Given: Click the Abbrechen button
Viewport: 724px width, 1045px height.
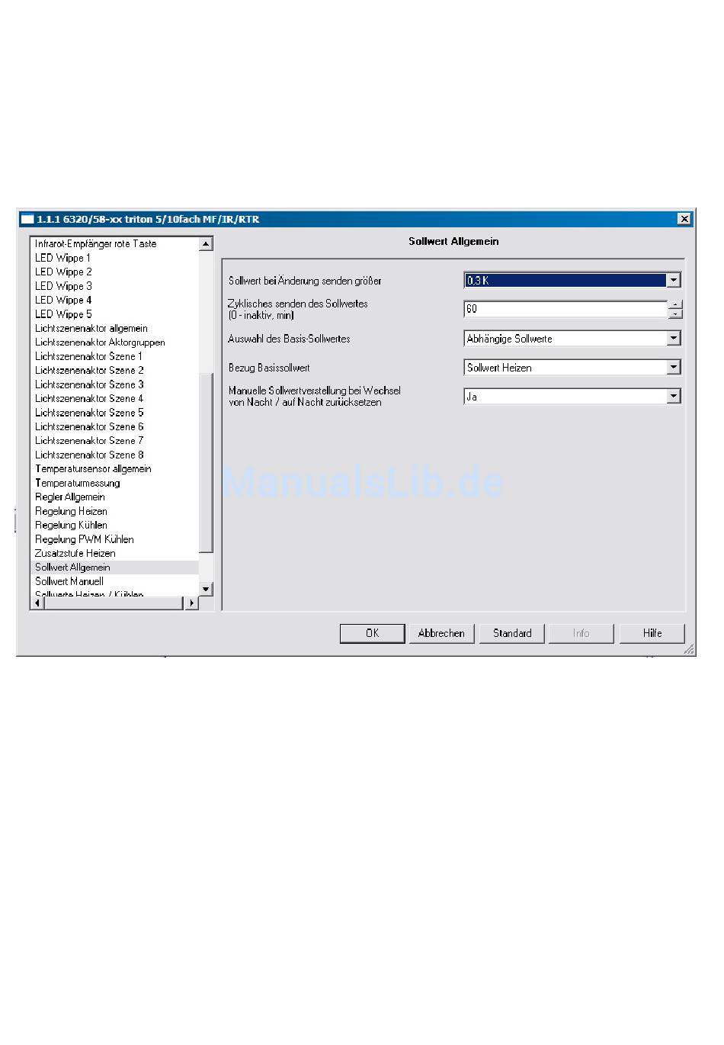Looking at the screenshot, I should 441,633.
